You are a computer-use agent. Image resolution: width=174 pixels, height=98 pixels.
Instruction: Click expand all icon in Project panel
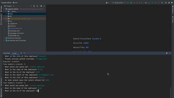point(34,6)
